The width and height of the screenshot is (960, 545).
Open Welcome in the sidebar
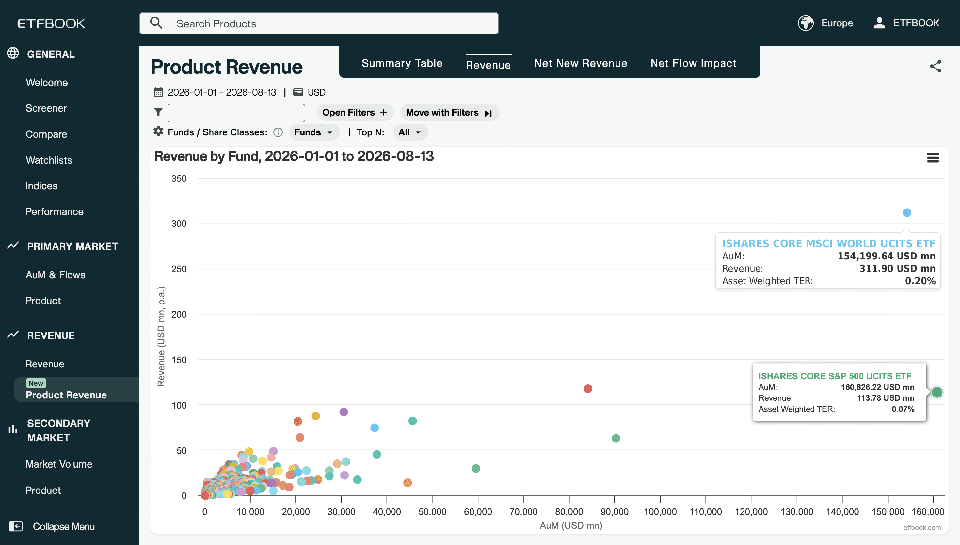47,82
